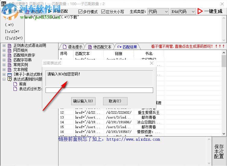Image resolution: width=227 pixels, height=166 pixels.
Task: Toggle the 多行模式 checkbox
Action: click(80, 11)
